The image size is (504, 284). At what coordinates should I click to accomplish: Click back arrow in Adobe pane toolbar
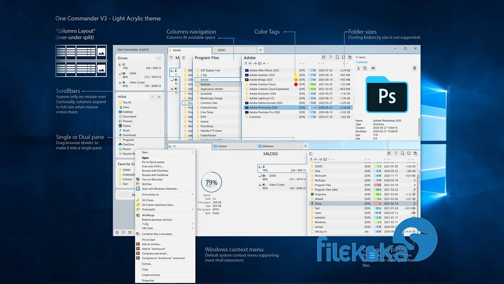click(x=251, y=64)
